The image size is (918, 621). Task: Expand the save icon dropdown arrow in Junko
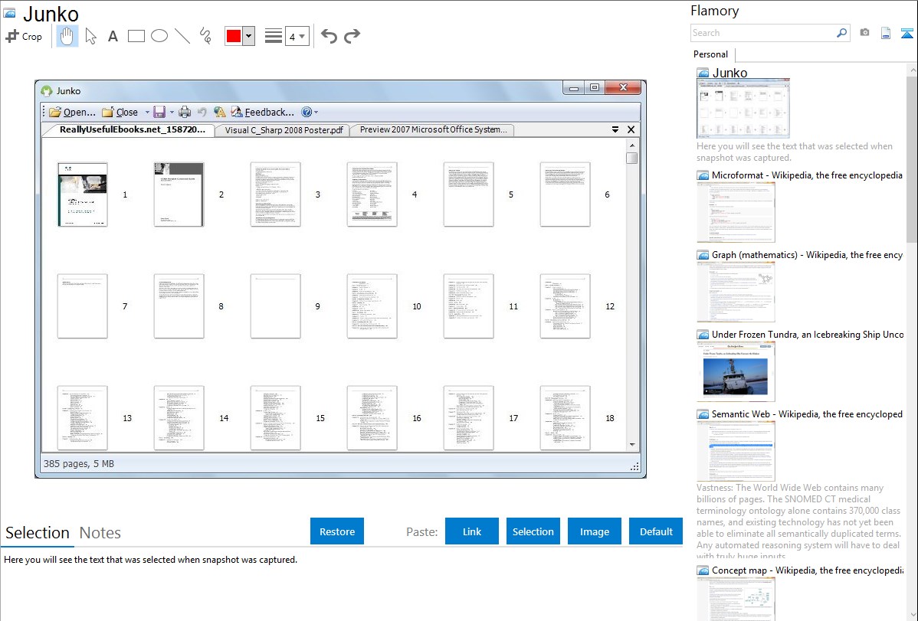tap(172, 113)
